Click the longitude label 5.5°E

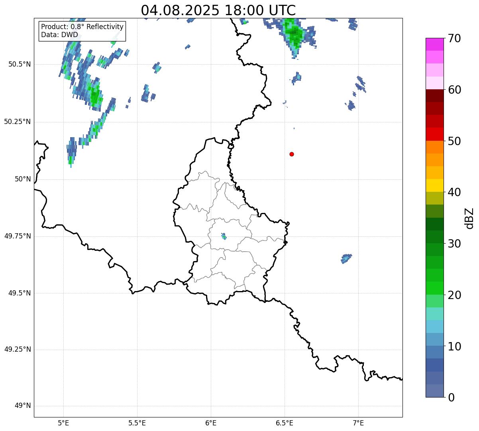tap(137, 423)
